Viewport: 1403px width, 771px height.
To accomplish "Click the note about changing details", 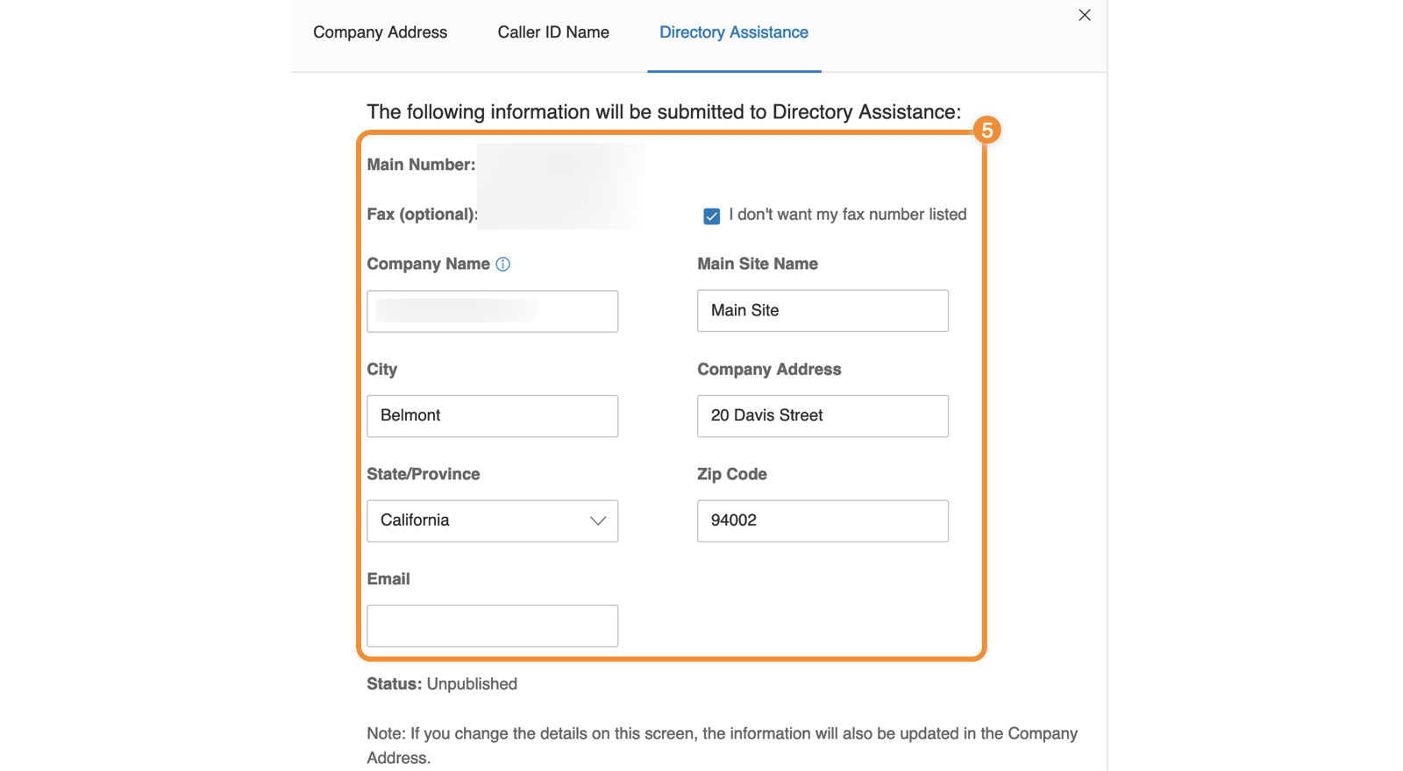I will point(722,746).
